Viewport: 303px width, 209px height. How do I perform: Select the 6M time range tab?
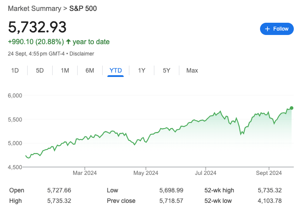[90, 70]
